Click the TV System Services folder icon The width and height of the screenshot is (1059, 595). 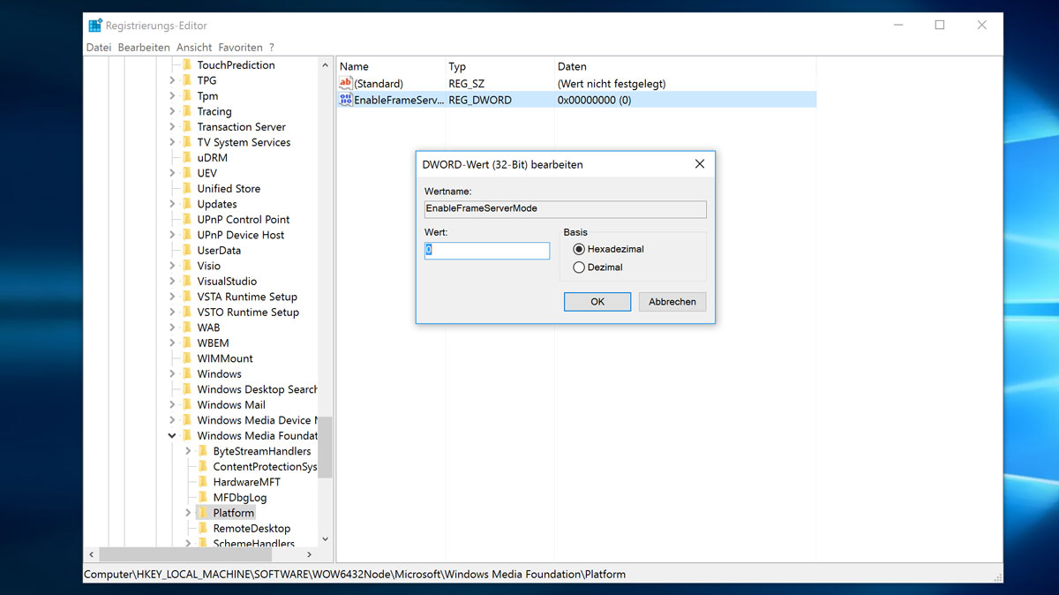tap(187, 142)
